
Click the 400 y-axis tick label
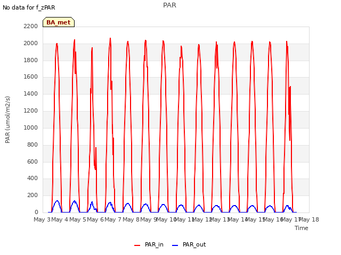click(33, 178)
